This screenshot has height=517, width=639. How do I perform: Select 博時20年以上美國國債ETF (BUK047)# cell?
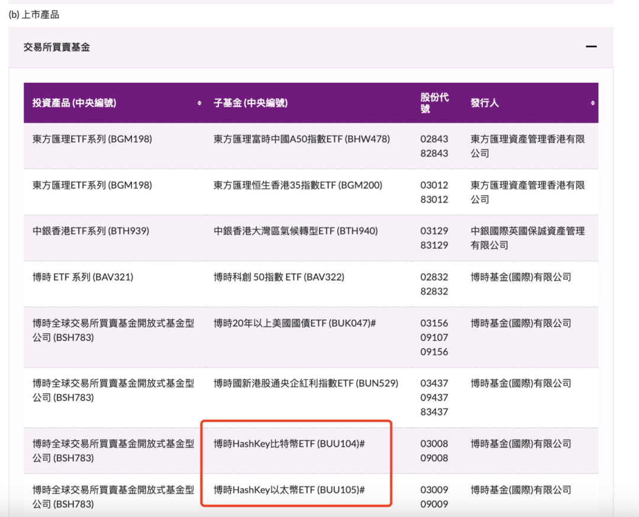(295, 323)
